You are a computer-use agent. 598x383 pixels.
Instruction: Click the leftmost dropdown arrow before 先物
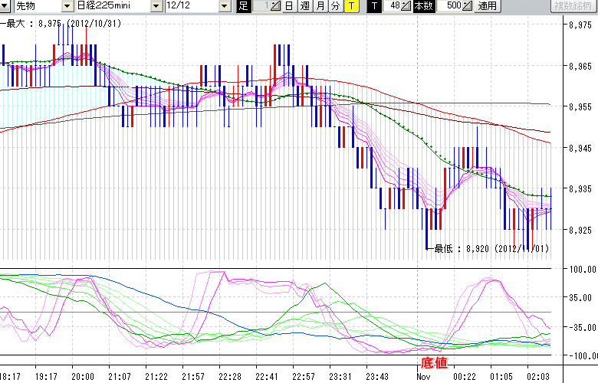(x=6, y=6)
